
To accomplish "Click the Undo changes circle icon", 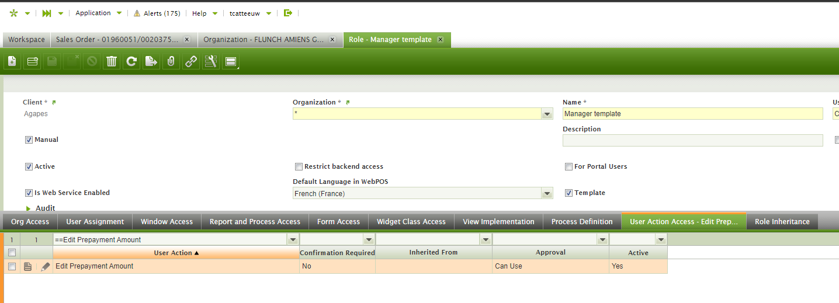I will [x=92, y=61].
